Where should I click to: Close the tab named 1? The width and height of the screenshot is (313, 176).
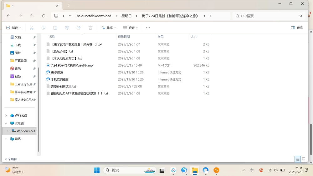(57, 6)
